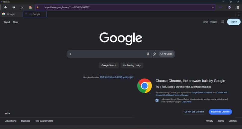Restore down the Sbrows window
Screen dimensions: 242x129
[x=231, y=2]
